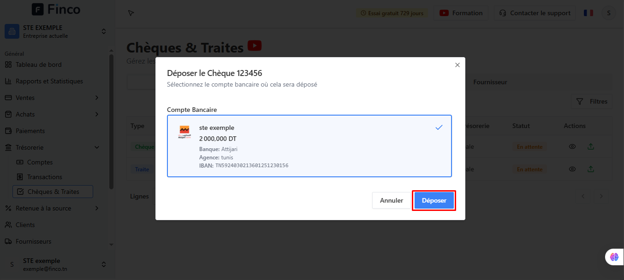Open the STE EXEMPLE company switcher

tap(56, 31)
